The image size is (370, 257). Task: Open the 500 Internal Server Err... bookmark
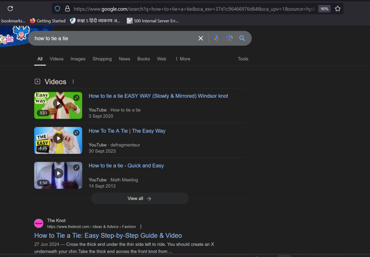tap(153, 21)
